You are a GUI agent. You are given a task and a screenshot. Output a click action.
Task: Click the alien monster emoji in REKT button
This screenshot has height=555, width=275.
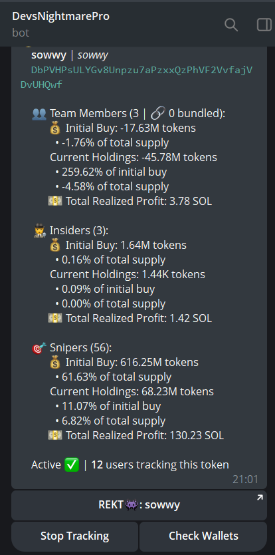point(131,504)
